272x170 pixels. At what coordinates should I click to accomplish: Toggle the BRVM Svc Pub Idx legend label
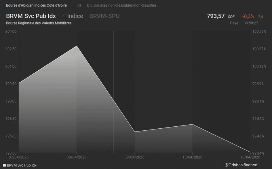[x=22, y=165]
